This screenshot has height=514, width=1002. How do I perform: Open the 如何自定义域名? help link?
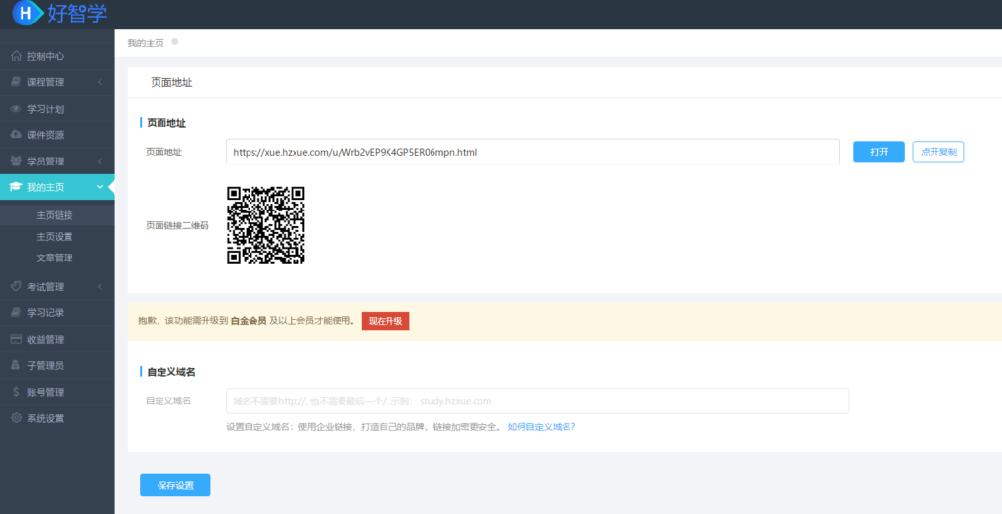(541, 427)
